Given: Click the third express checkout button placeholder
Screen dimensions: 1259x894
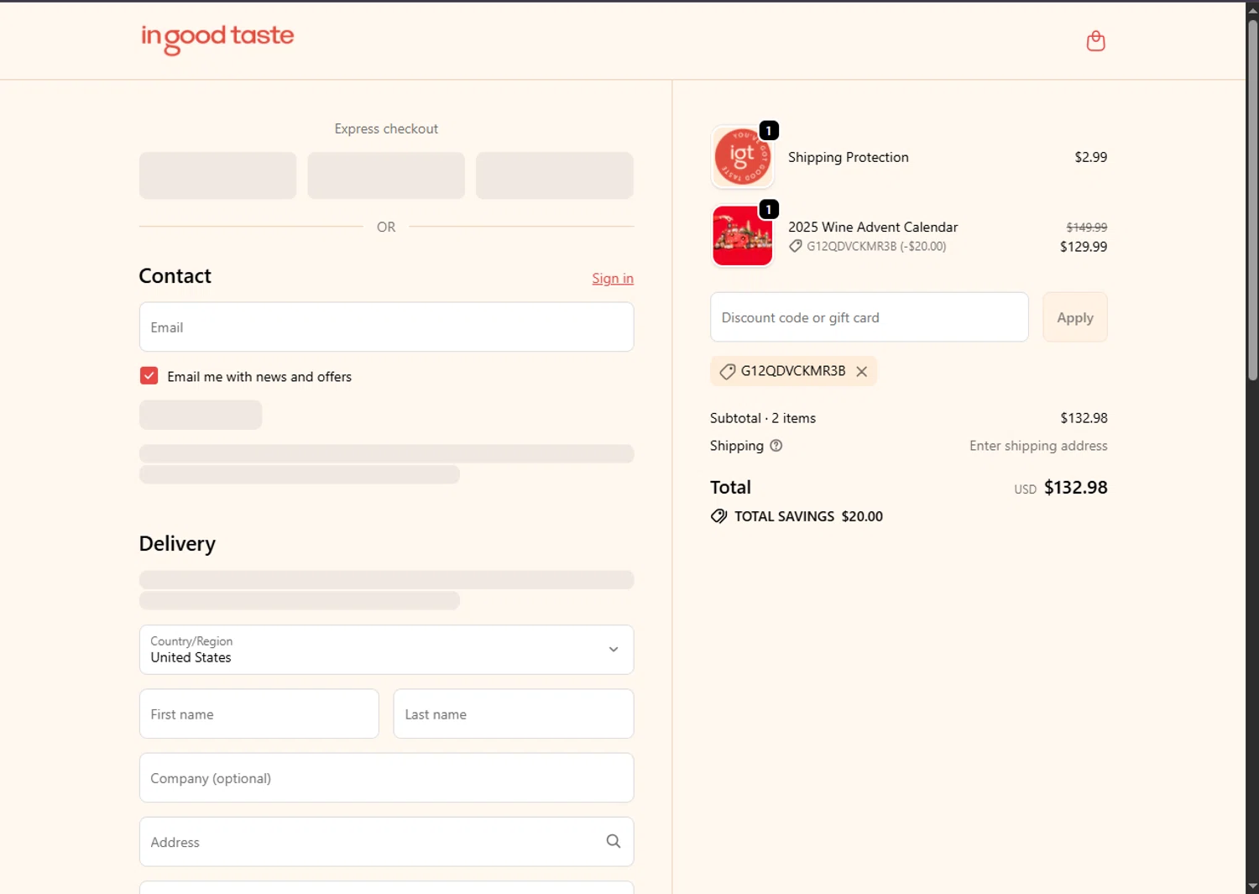Looking at the screenshot, I should tap(555, 175).
